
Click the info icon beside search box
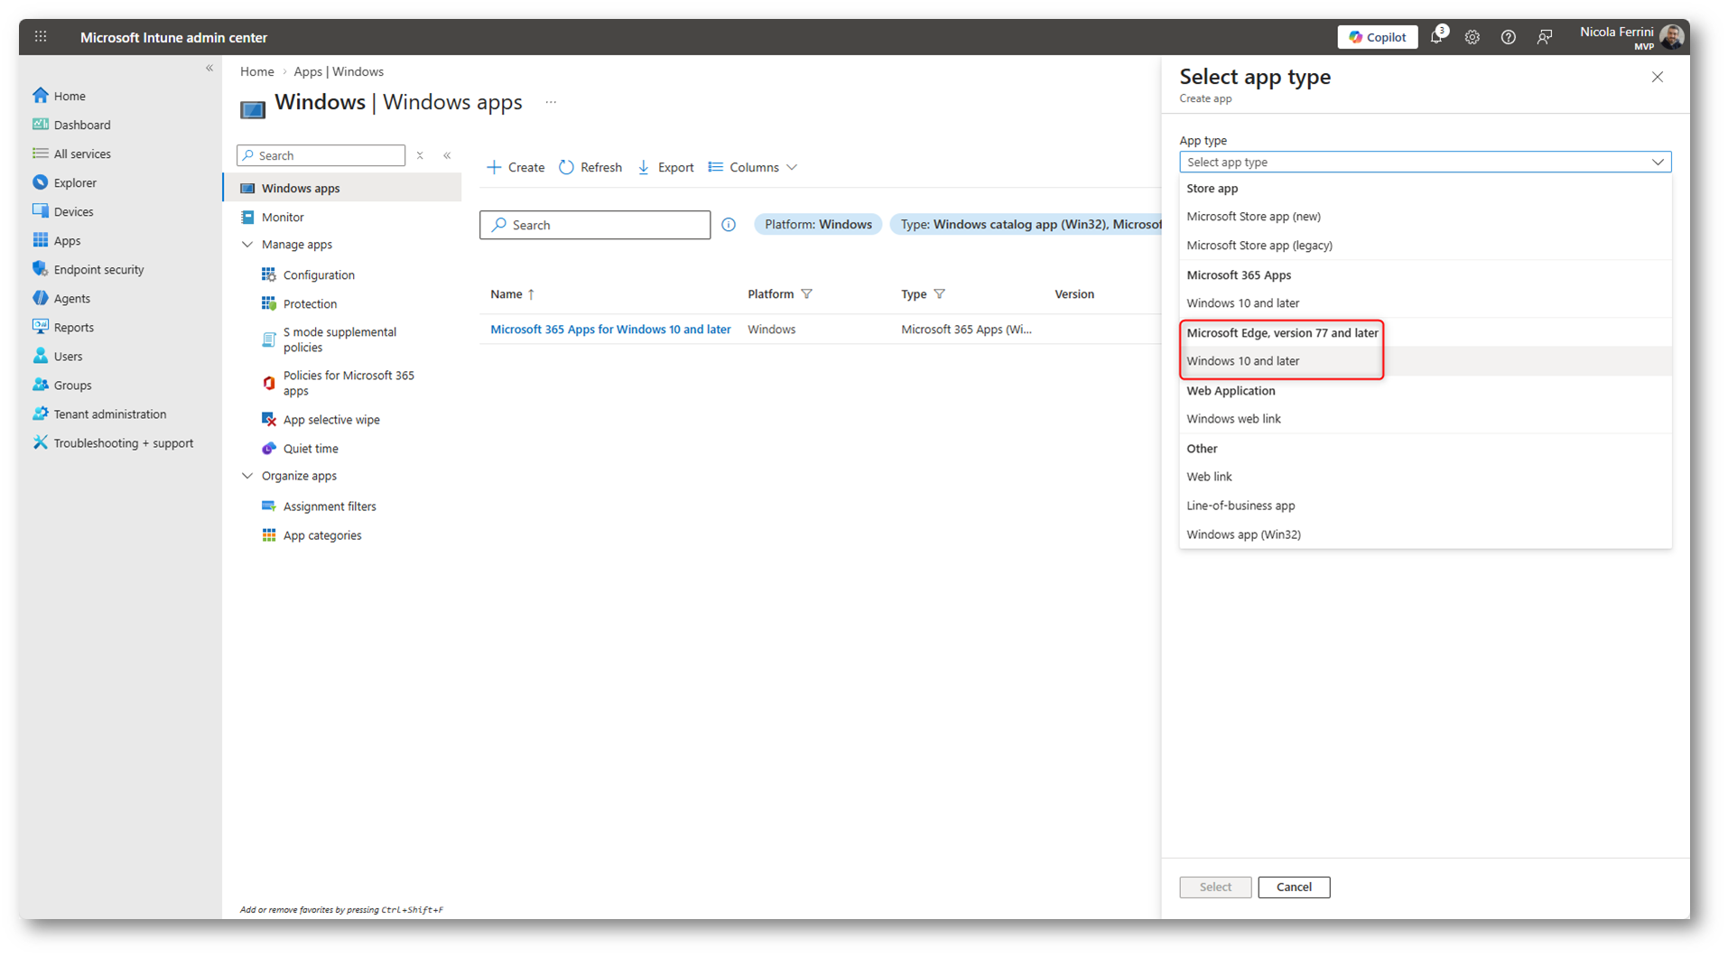tap(729, 225)
